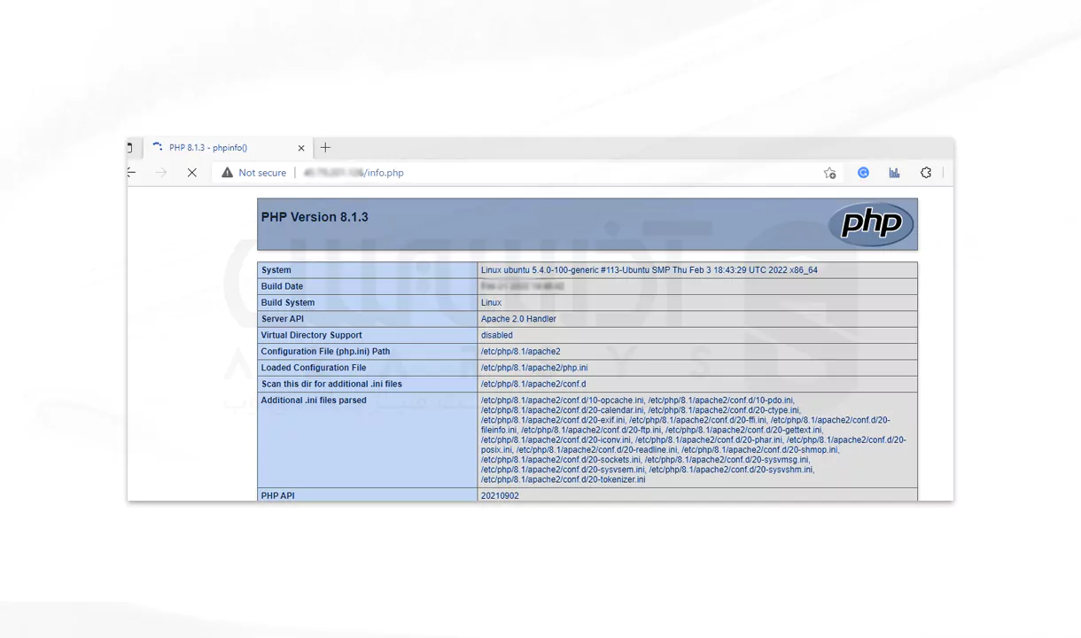The width and height of the screenshot is (1081, 638).
Task: Stop loading the page with the X button
Action: [191, 173]
